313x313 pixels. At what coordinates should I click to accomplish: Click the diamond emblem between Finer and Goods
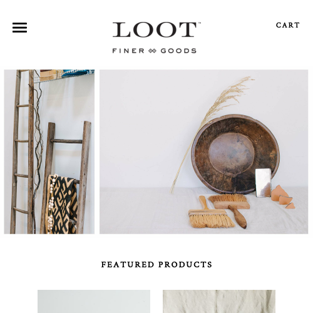click(x=152, y=51)
